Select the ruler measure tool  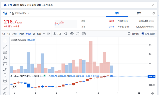[5, 88]
